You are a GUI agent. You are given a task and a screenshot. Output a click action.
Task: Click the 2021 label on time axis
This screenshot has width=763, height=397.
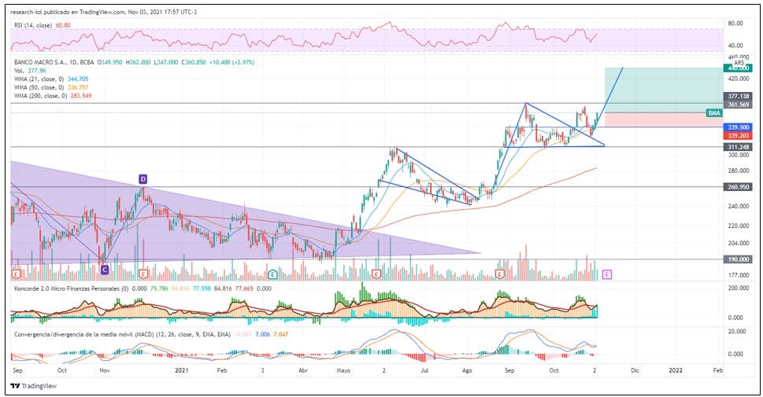click(182, 370)
